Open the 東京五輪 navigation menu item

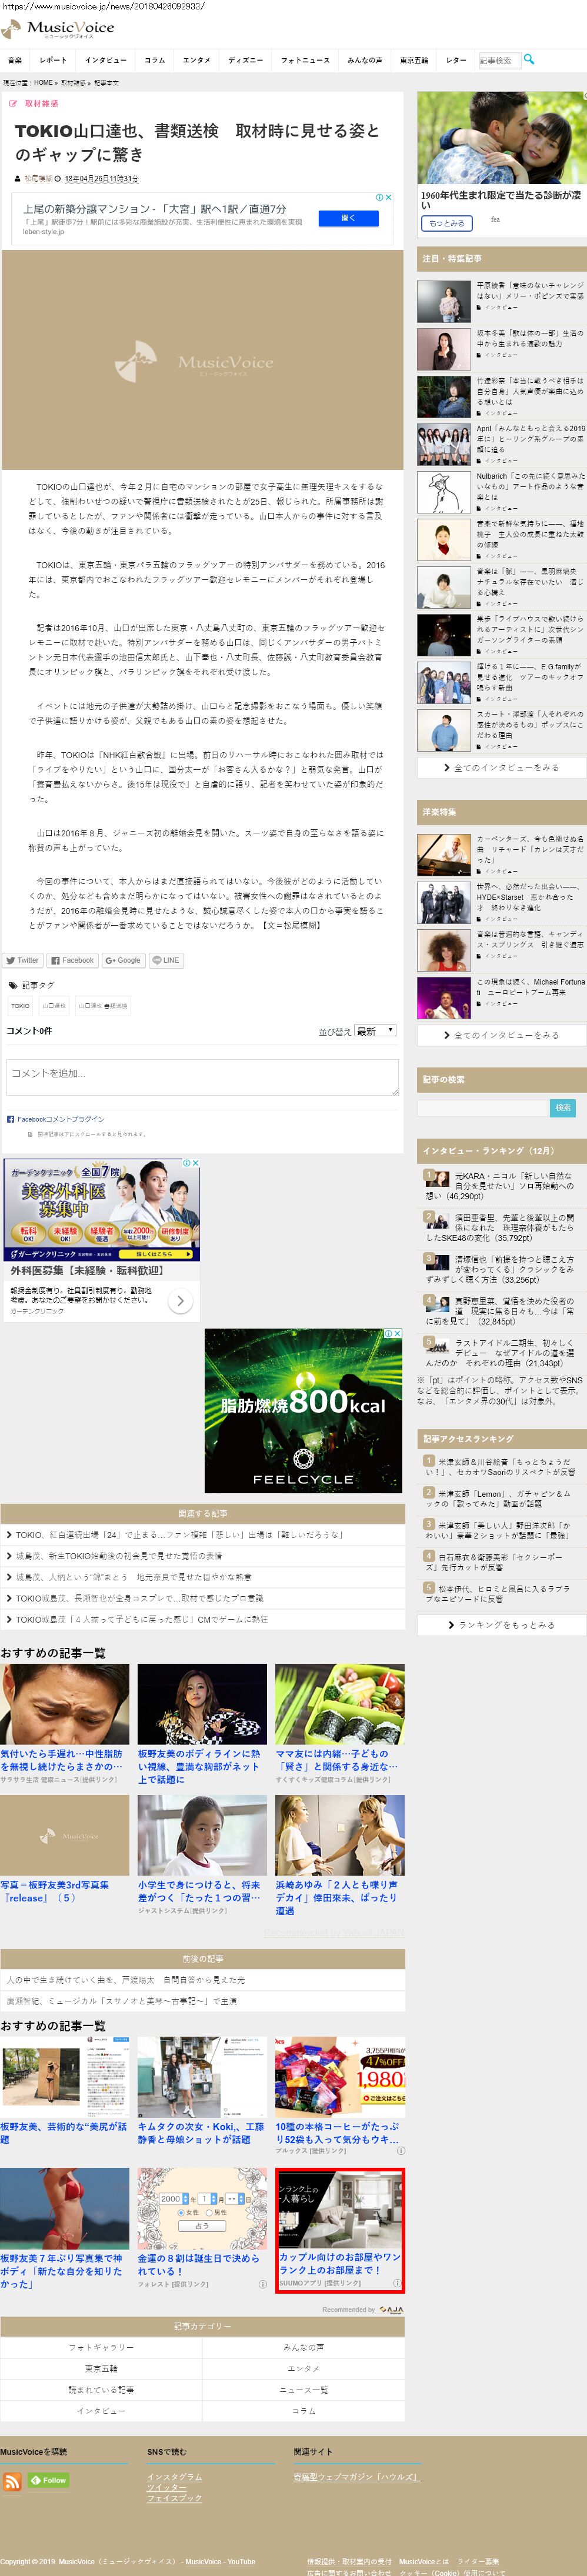coord(414,60)
